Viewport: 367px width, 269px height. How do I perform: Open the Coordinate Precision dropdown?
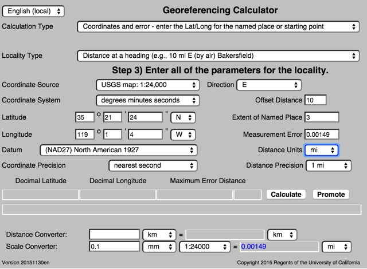[x=153, y=165]
